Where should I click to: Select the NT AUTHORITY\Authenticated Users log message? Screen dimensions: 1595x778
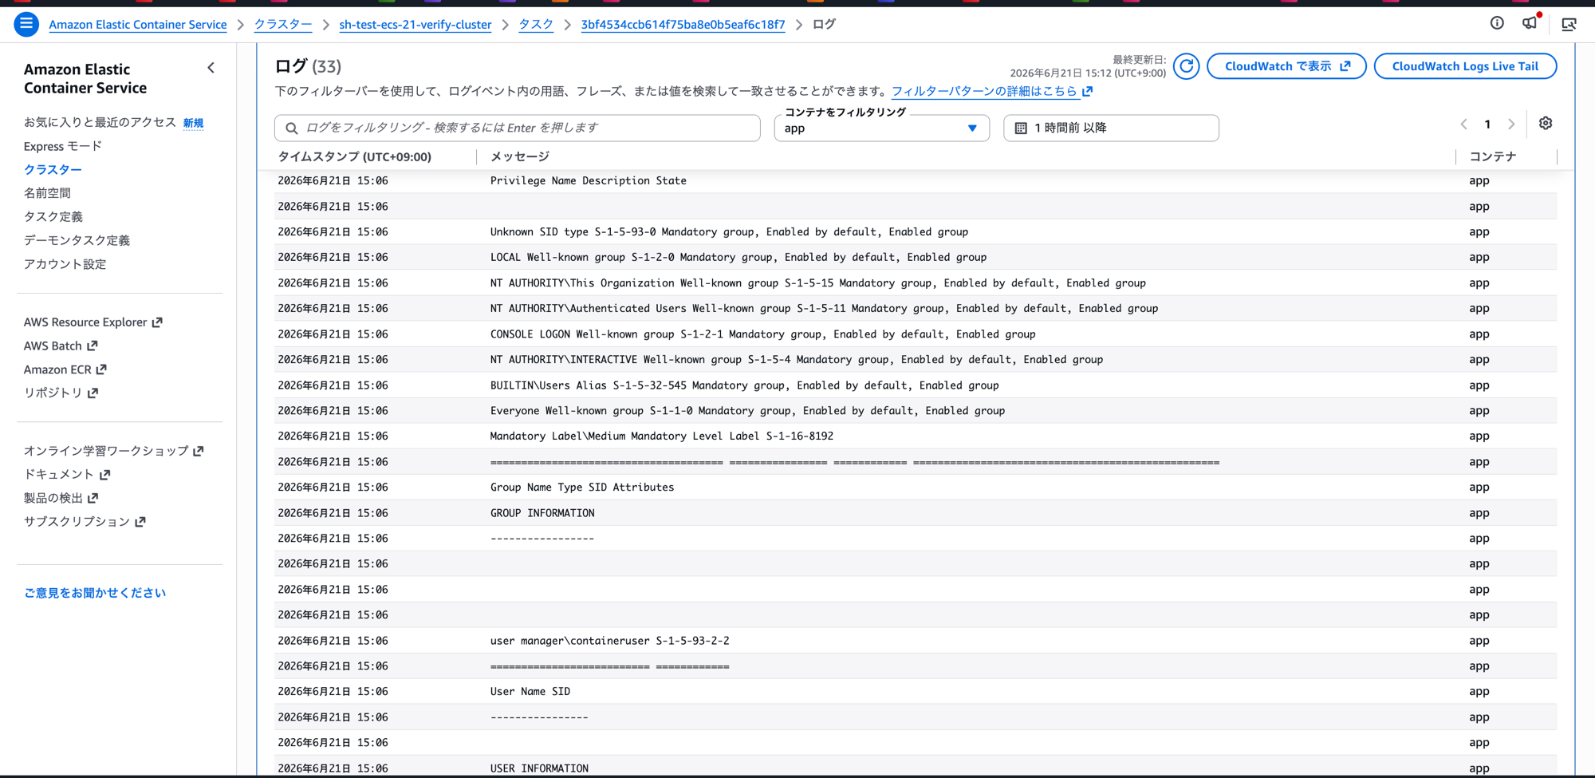[x=824, y=309]
